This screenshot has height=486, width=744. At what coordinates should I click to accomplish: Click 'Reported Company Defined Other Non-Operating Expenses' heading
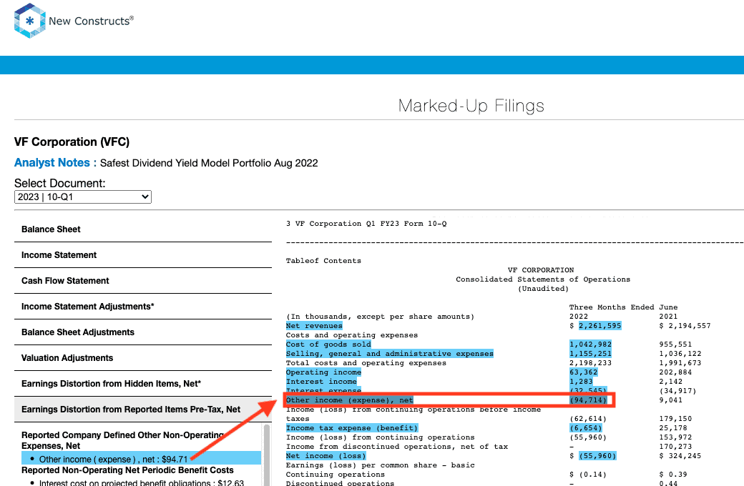(122, 440)
